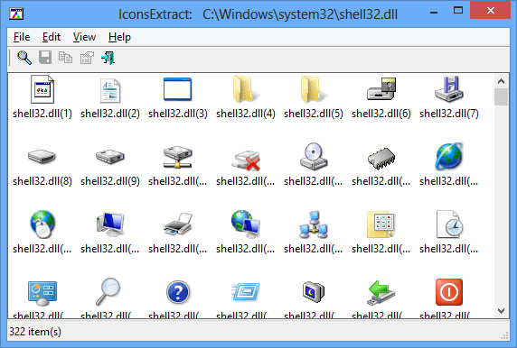Click the scrollbar down arrow

tap(501, 311)
